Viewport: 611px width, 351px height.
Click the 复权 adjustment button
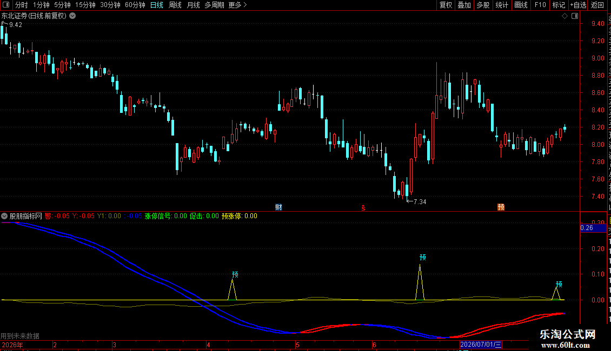[446, 5]
